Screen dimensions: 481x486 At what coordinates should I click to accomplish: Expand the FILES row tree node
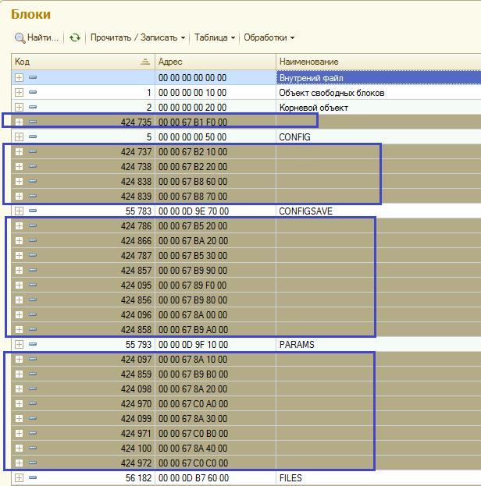20,478
